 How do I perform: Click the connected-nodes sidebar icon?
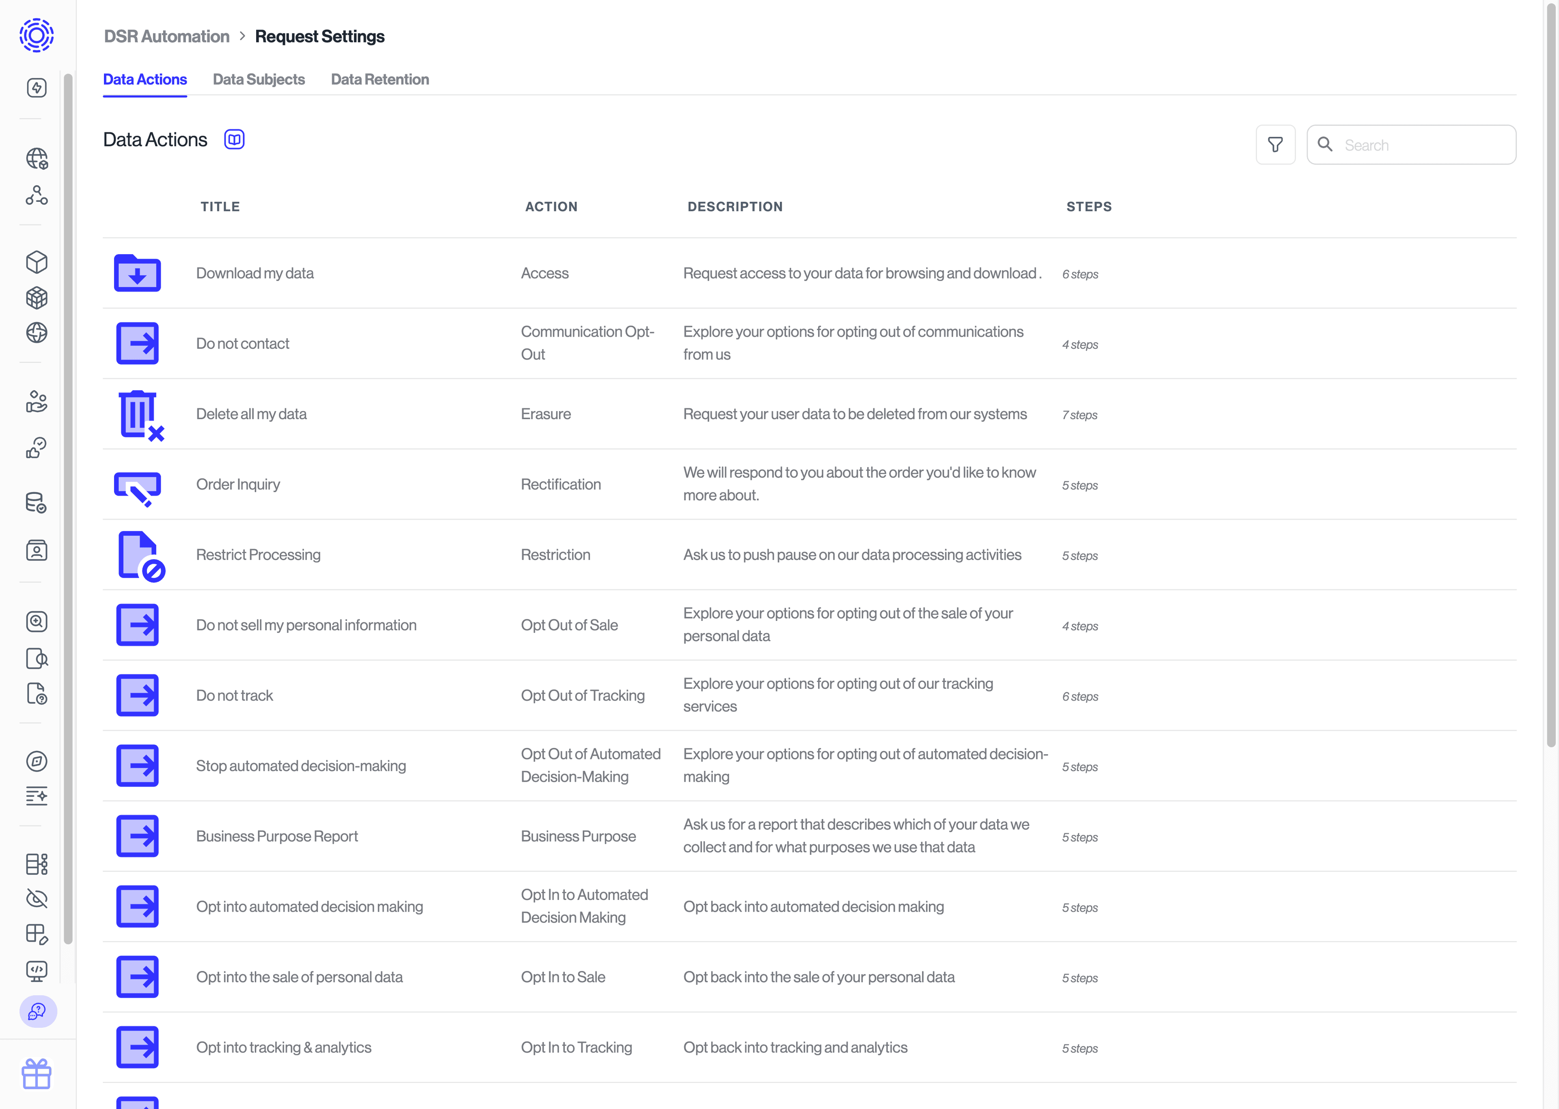tap(36, 196)
